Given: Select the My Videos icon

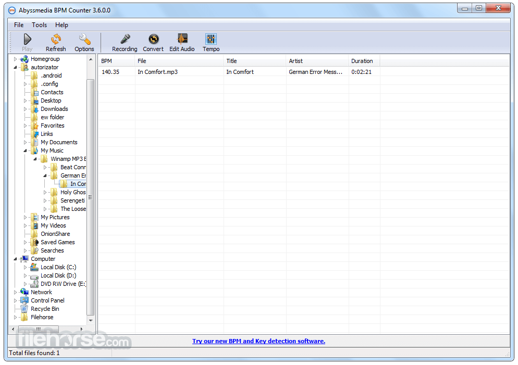Looking at the screenshot, I should click(x=35, y=226).
